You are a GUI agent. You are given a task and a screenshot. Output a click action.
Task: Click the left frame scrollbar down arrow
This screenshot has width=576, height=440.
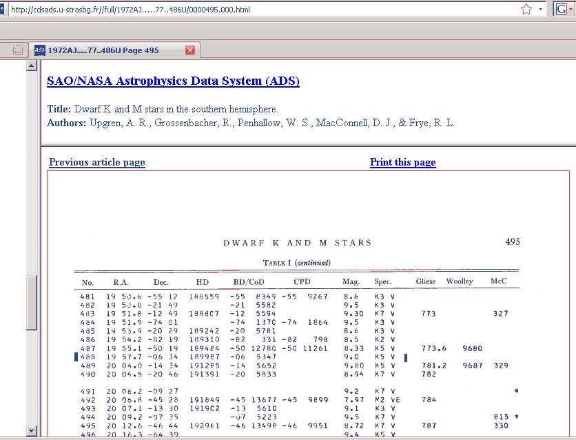pos(31,430)
